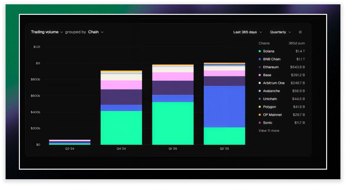Open the Quarterly interval selector
The height and width of the screenshot is (186, 346).
pyautogui.click(x=279, y=32)
